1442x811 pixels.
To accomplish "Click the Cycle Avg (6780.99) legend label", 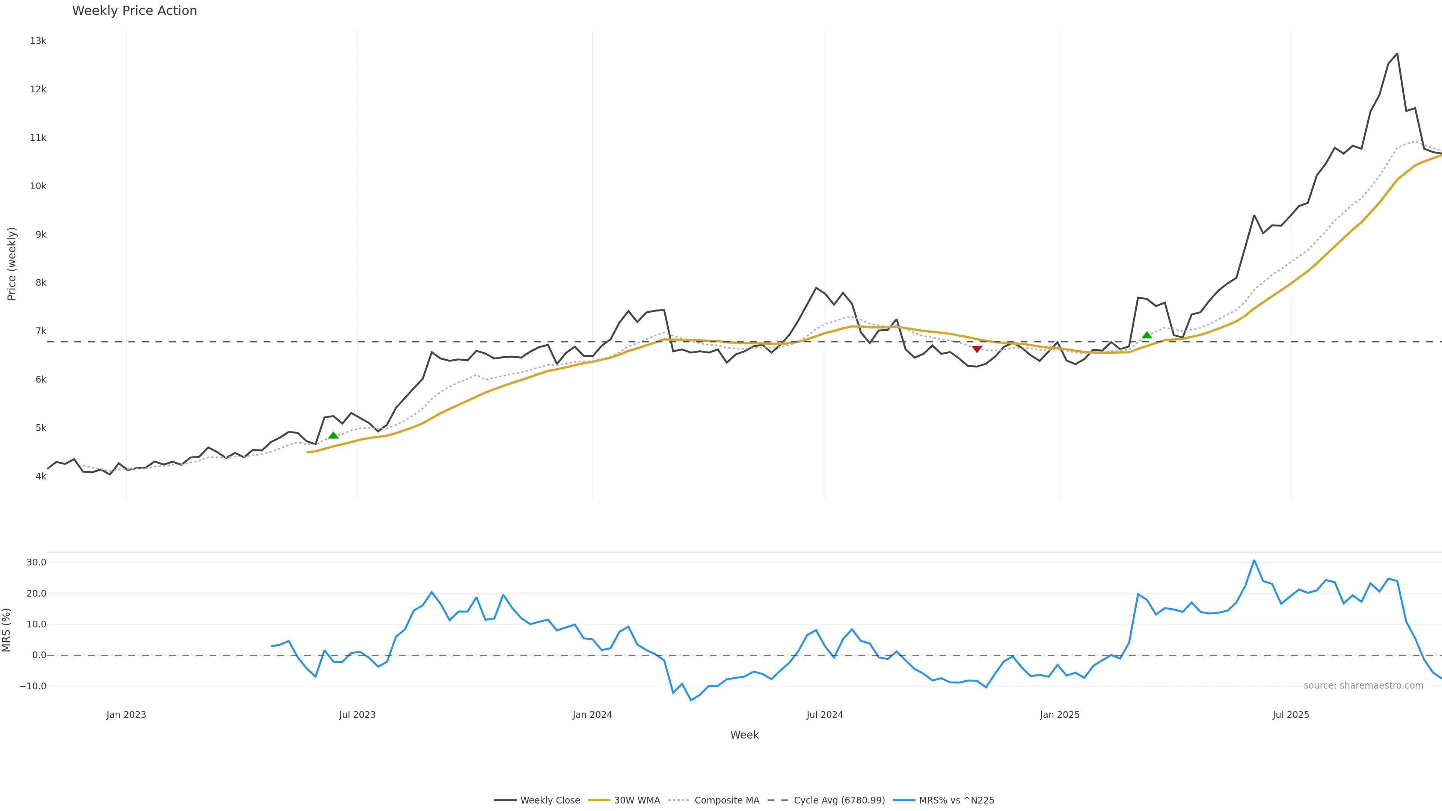I will coord(839,800).
